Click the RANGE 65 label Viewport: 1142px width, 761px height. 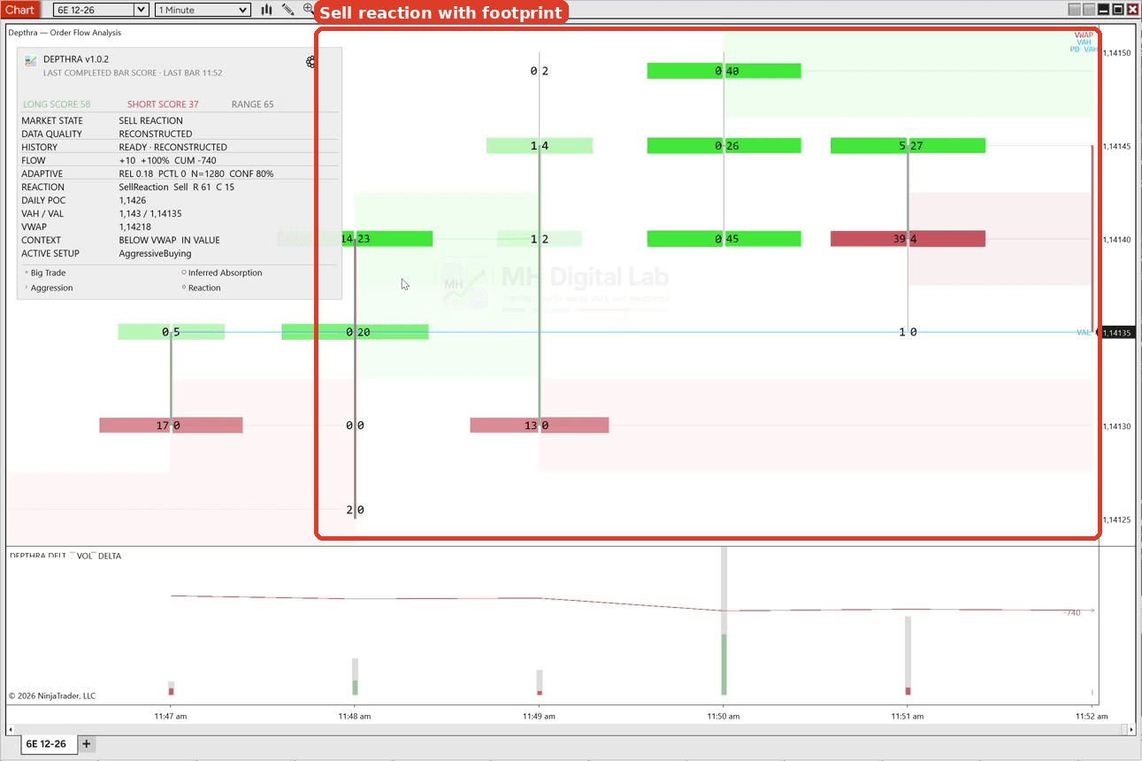(253, 104)
